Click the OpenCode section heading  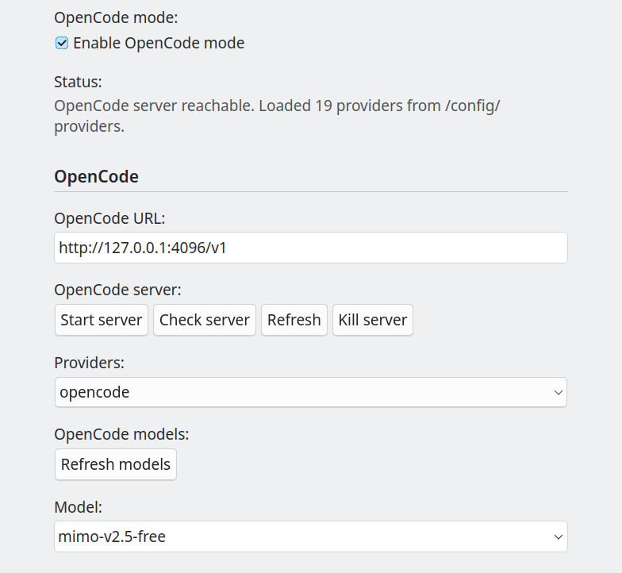point(97,176)
